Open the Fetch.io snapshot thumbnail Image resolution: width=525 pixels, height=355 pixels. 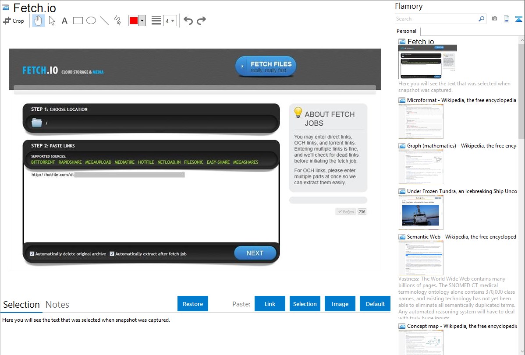pyautogui.click(x=428, y=62)
